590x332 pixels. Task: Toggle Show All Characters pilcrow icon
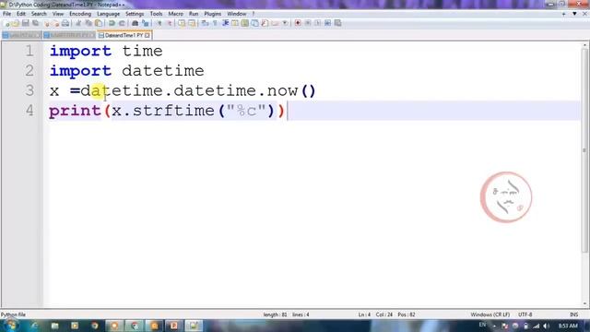point(215,23)
